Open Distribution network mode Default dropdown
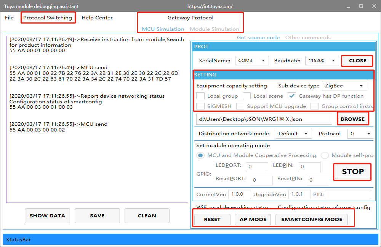The height and width of the screenshot is (247, 381). 293,134
